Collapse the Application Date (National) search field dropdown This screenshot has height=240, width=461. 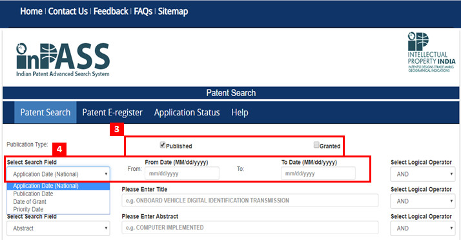59,174
